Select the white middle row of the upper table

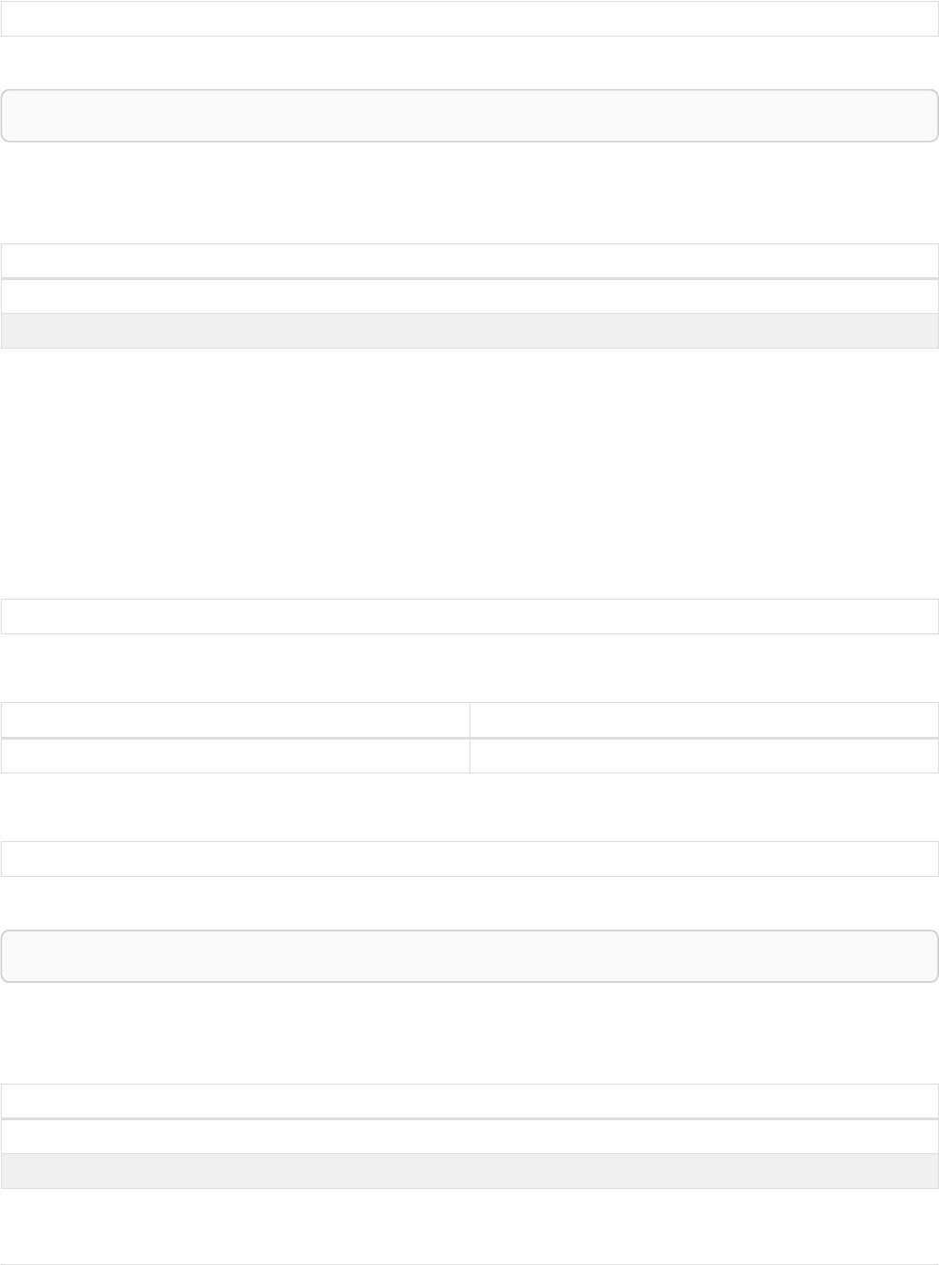coord(469,296)
